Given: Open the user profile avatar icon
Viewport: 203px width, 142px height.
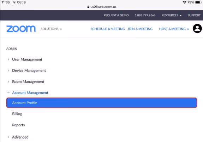Looking at the screenshot, I should pyautogui.click(x=197, y=29).
